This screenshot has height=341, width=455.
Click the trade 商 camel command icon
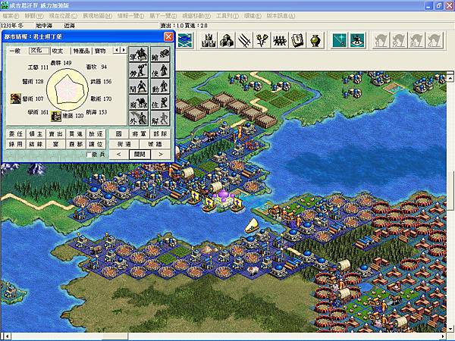pyautogui.click(x=139, y=102)
